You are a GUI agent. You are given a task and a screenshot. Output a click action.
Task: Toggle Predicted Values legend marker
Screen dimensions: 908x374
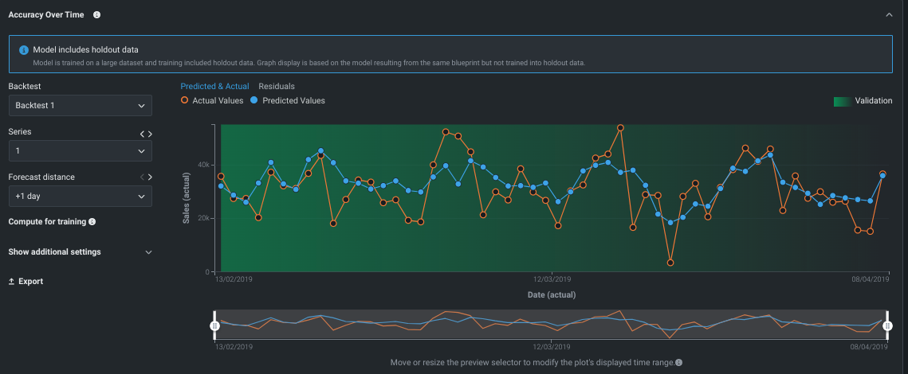click(x=254, y=101)
